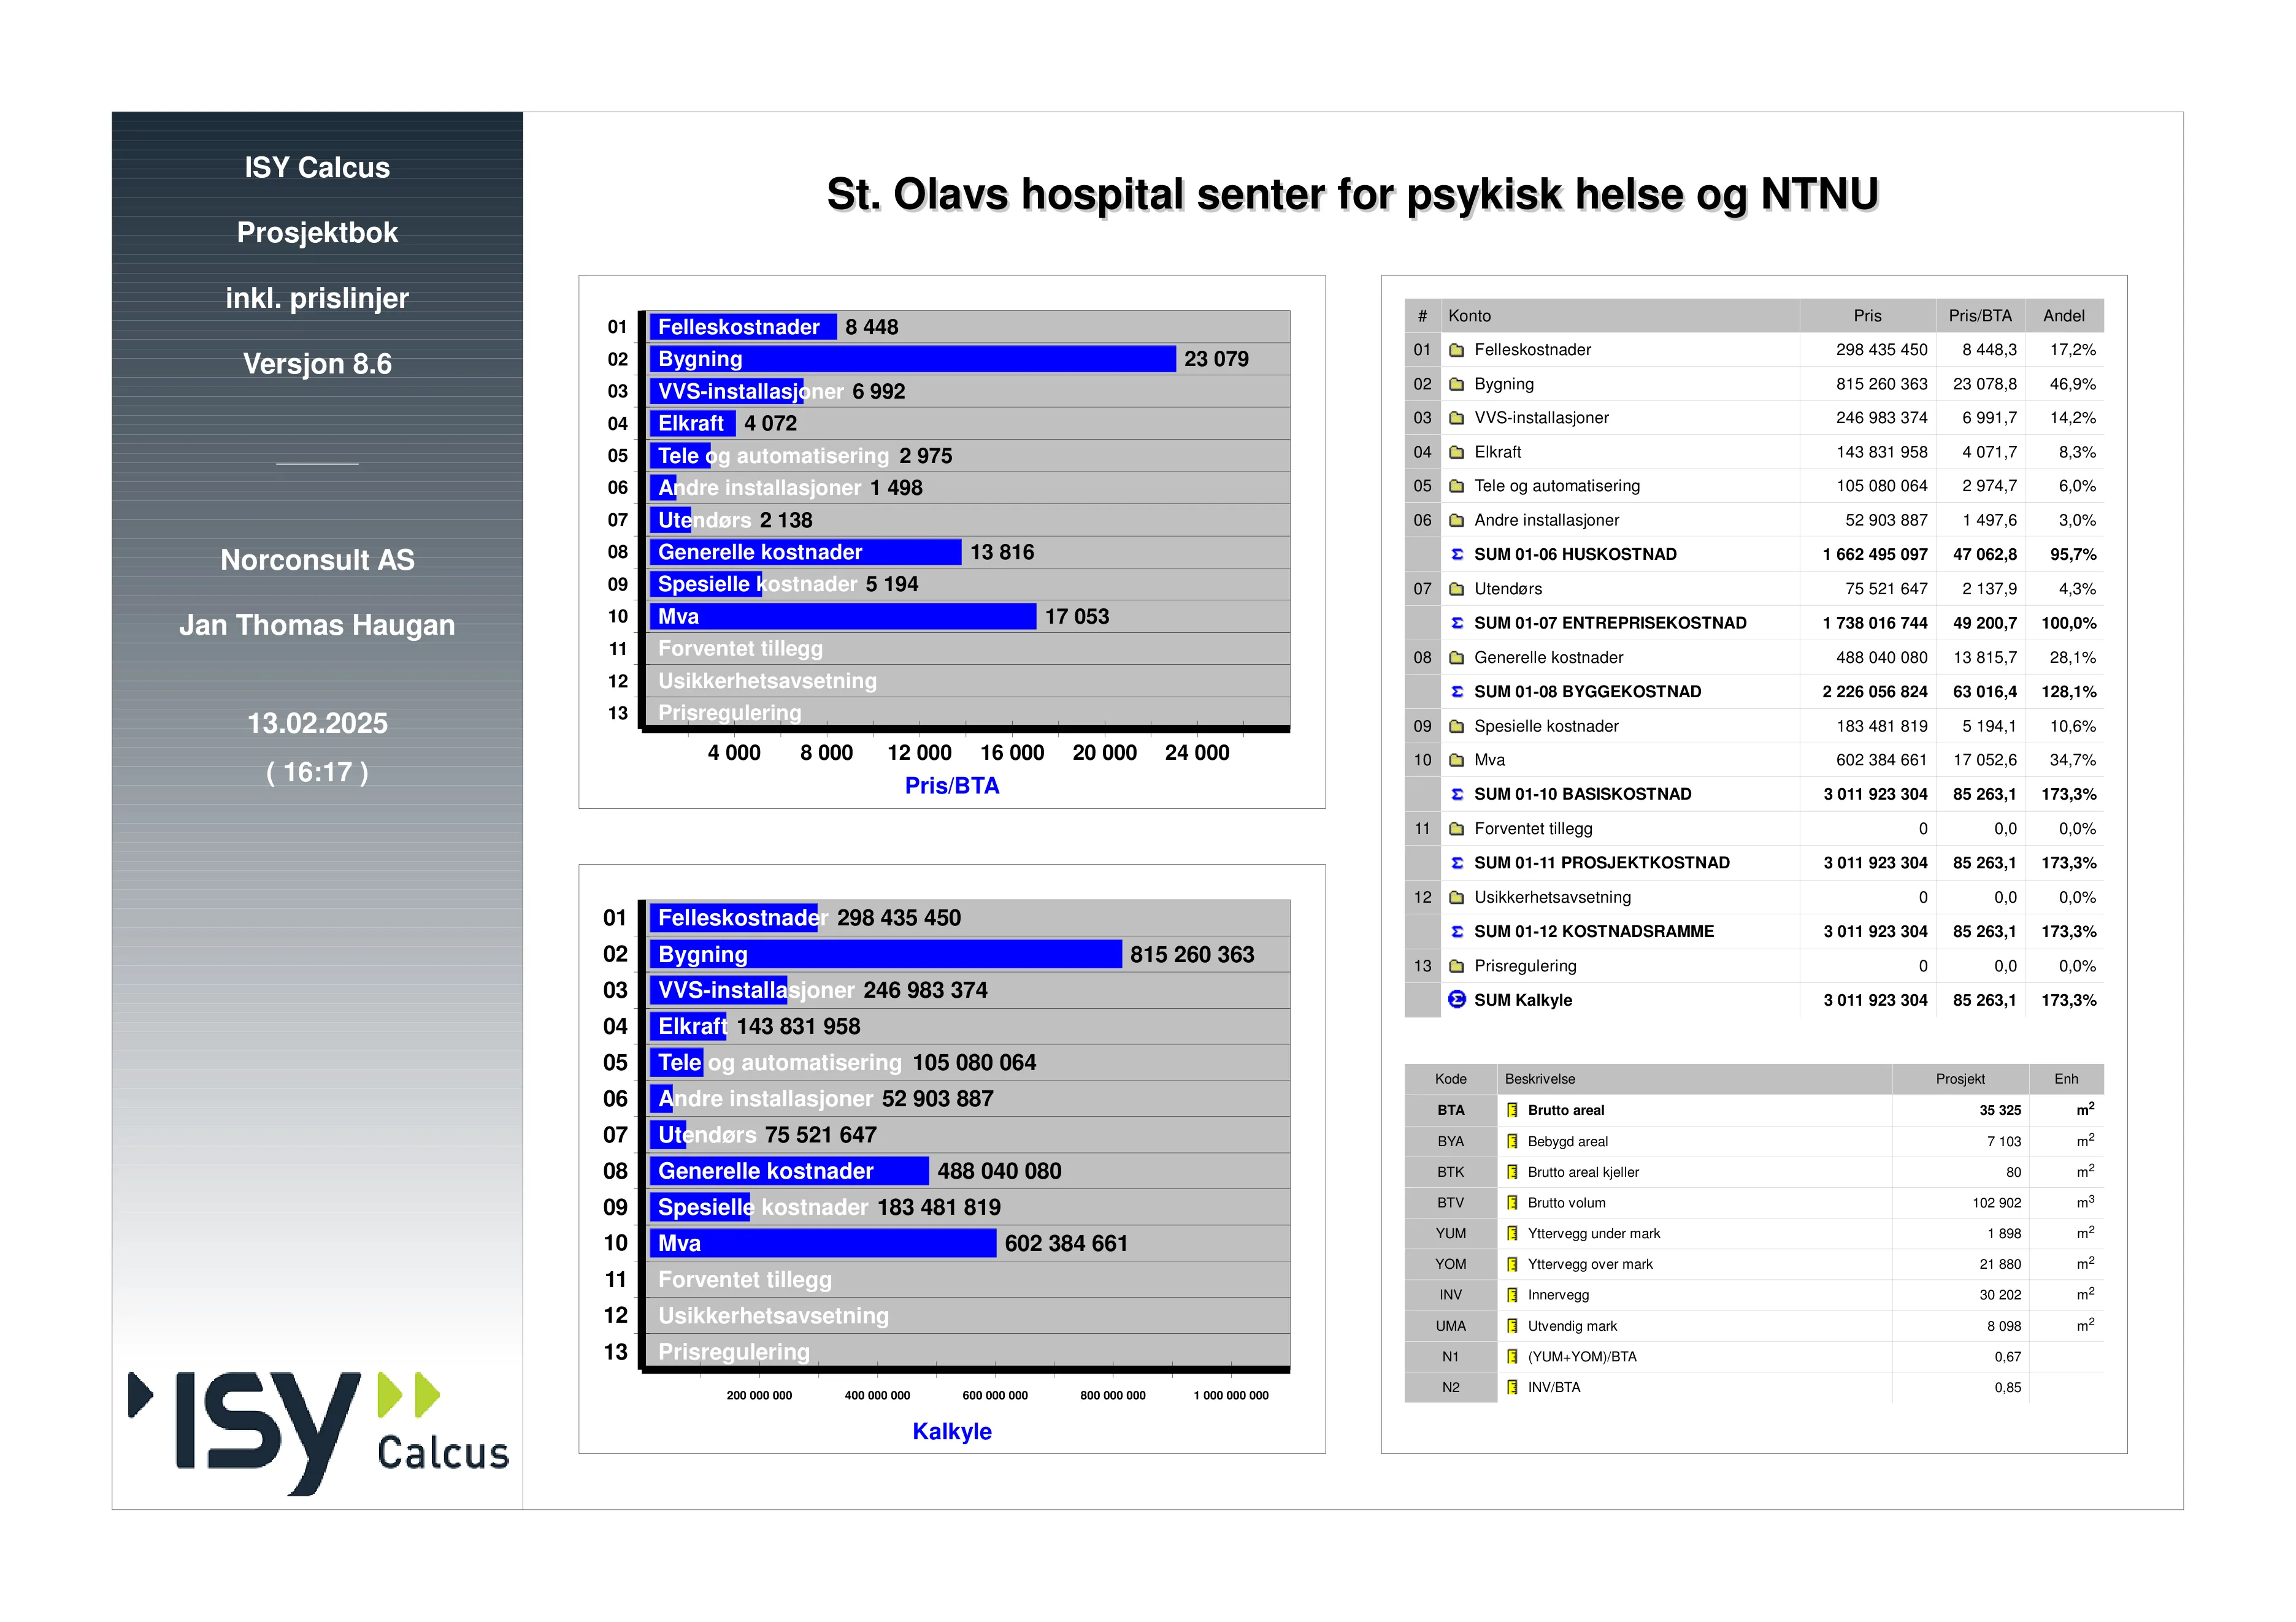Click the sigma icon beside SUM 01-07 ENTREPRISEKOSTNAD
Image resolution: width=2296 pixels, height=1622 pixels.
1457,623
